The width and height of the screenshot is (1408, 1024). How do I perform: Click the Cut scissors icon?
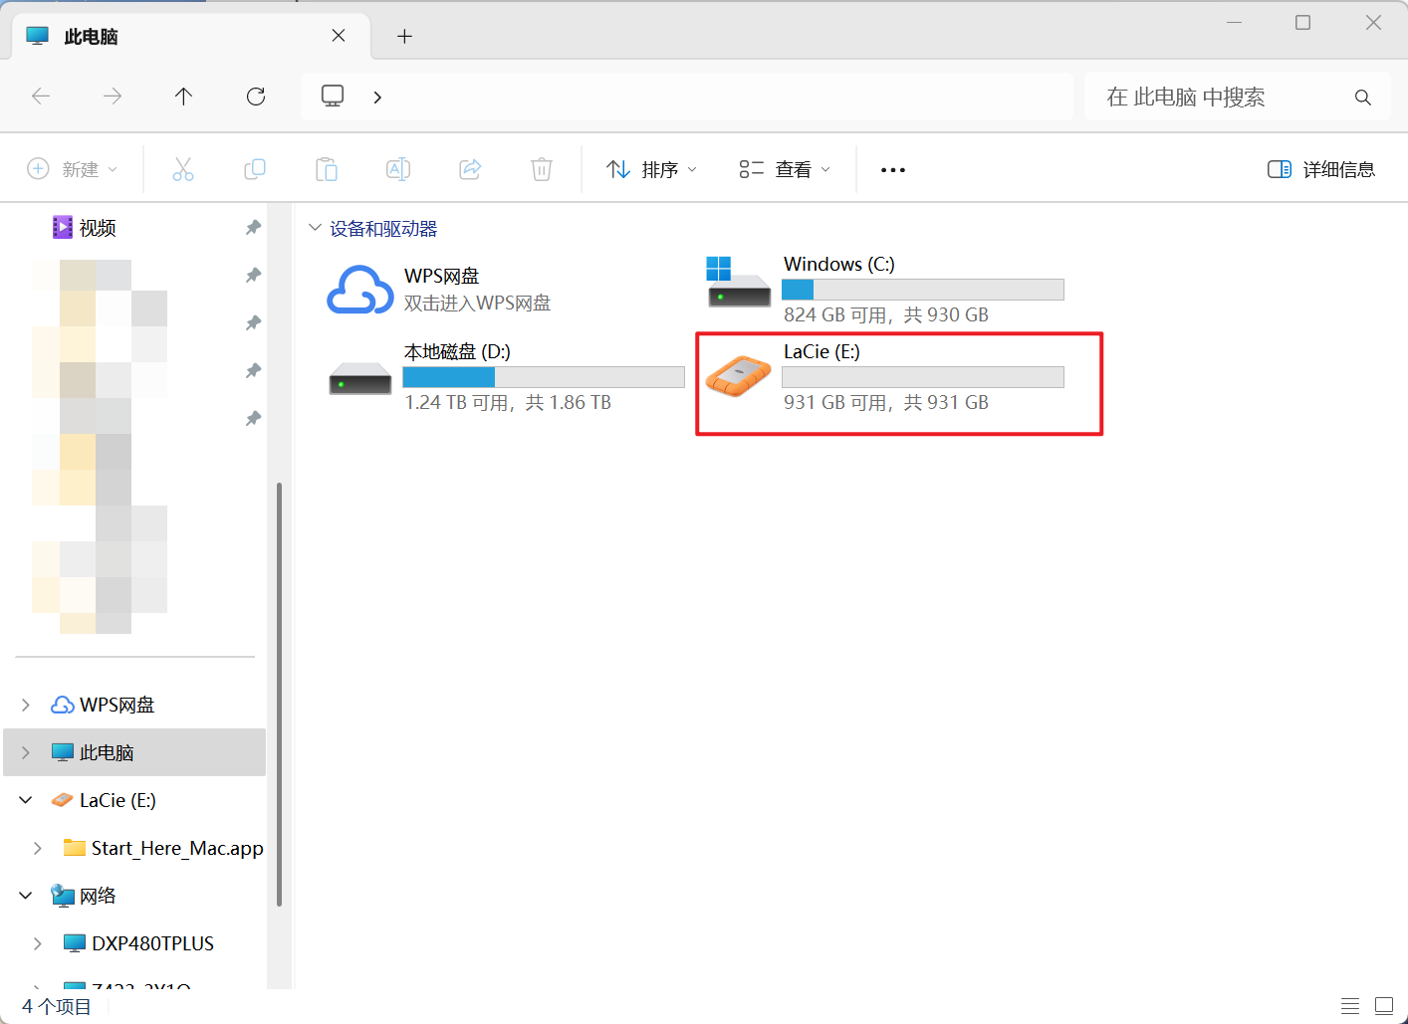click(x=183, y=169)
